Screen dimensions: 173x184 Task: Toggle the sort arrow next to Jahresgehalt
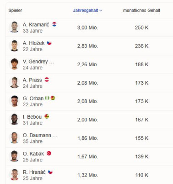click(101, 11)
